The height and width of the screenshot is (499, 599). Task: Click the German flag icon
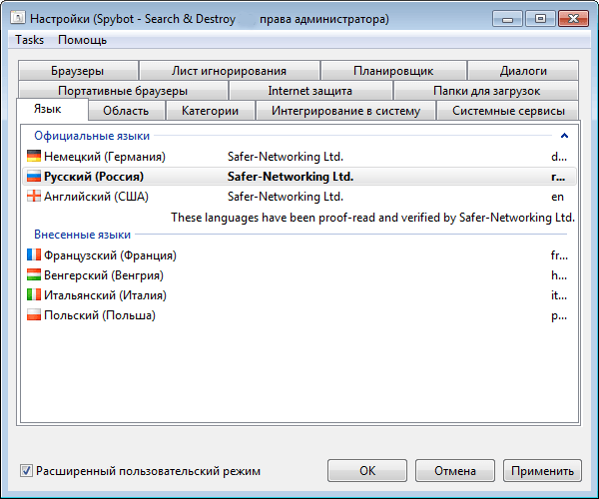pos(34,156)
